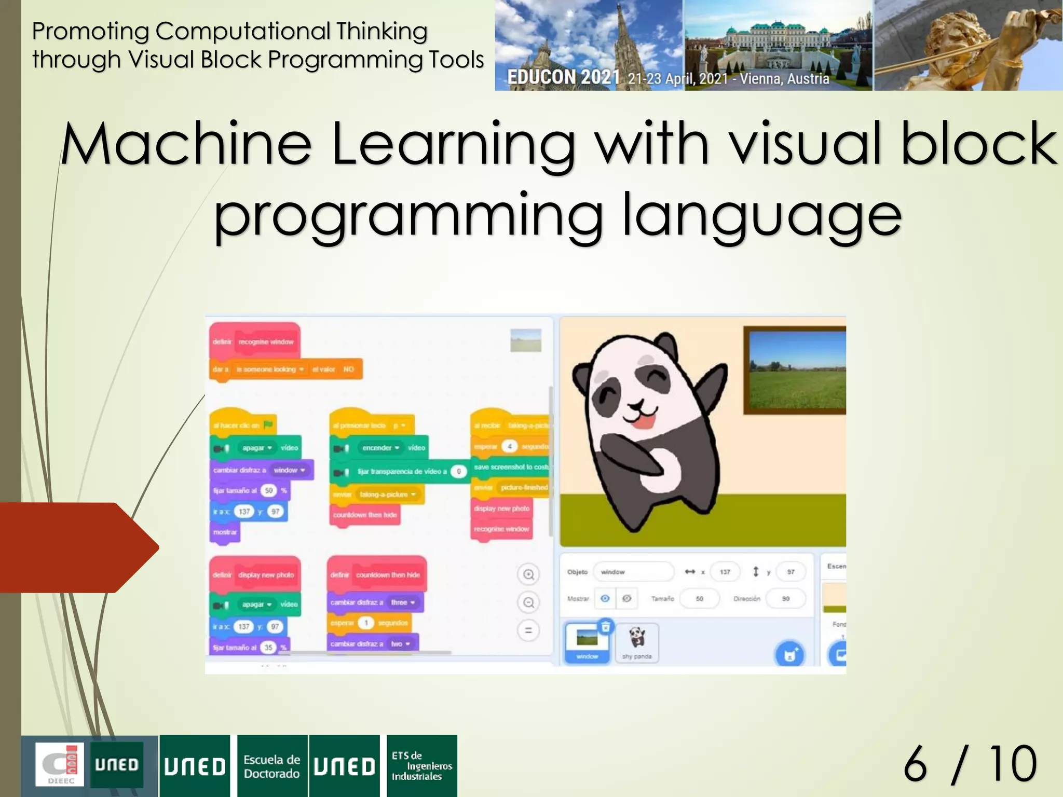Image resolution: width=1063 pixels, height=797 pixels.
Task: Show sprite using the open eye toggle
Action: 605,598
